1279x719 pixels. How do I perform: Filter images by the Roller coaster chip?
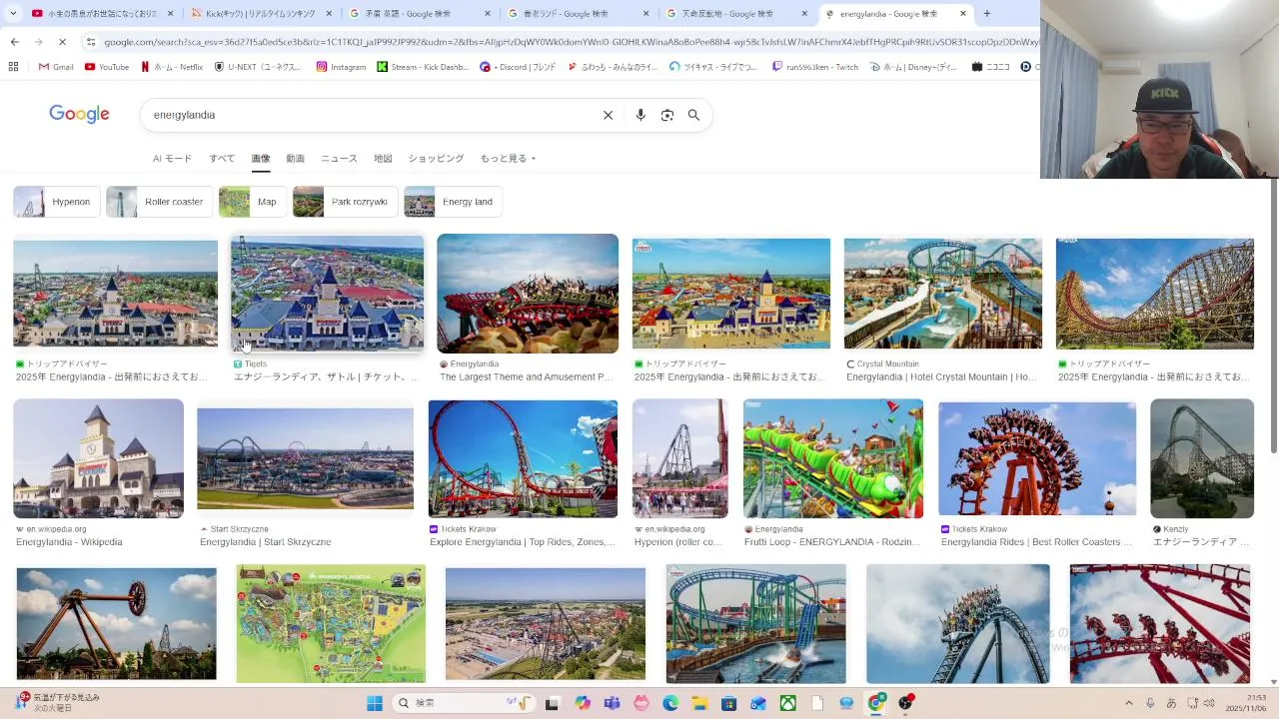click(160, 202)
